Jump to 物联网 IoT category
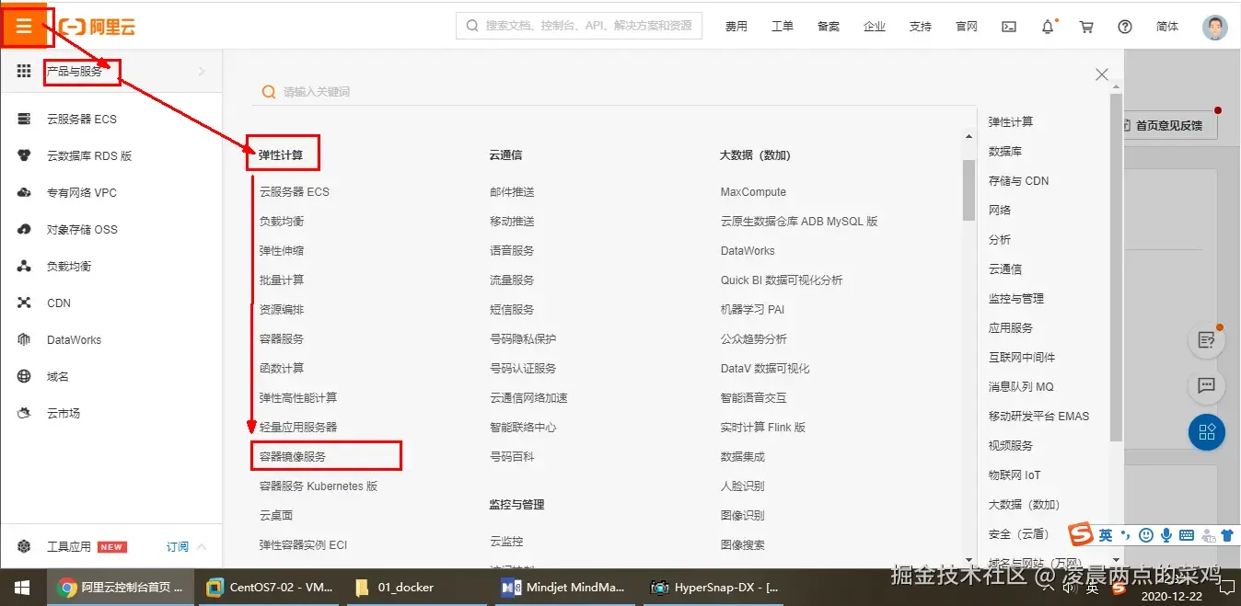The width and height of the screenshot is (1241, 606). coord(1015,475)
